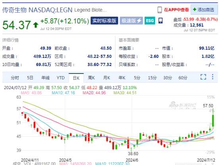Click the MA30 indicator legend label
This screenshot has width=220, height=165.
(x=125, y=93)
